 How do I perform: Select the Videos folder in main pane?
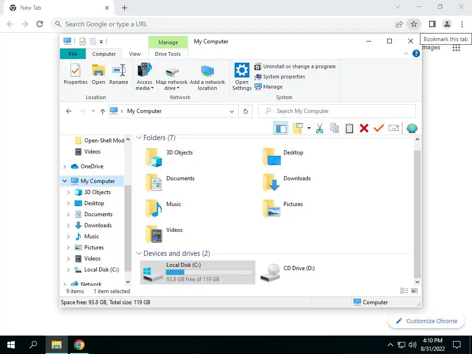[x=164, y=234]
